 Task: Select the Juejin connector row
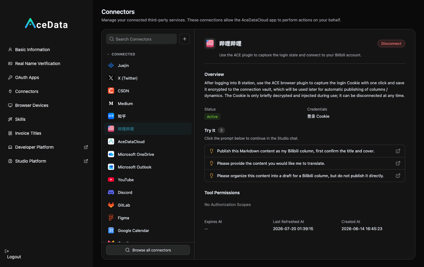tap(148, 65)
